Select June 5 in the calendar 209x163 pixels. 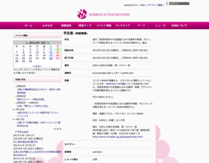click(x=51, y=49)
